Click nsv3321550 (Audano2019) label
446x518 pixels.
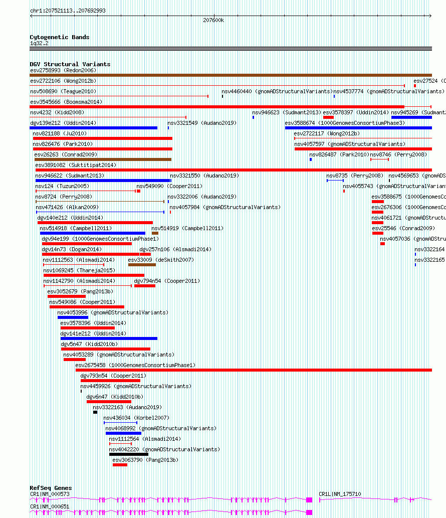[204, 176]
